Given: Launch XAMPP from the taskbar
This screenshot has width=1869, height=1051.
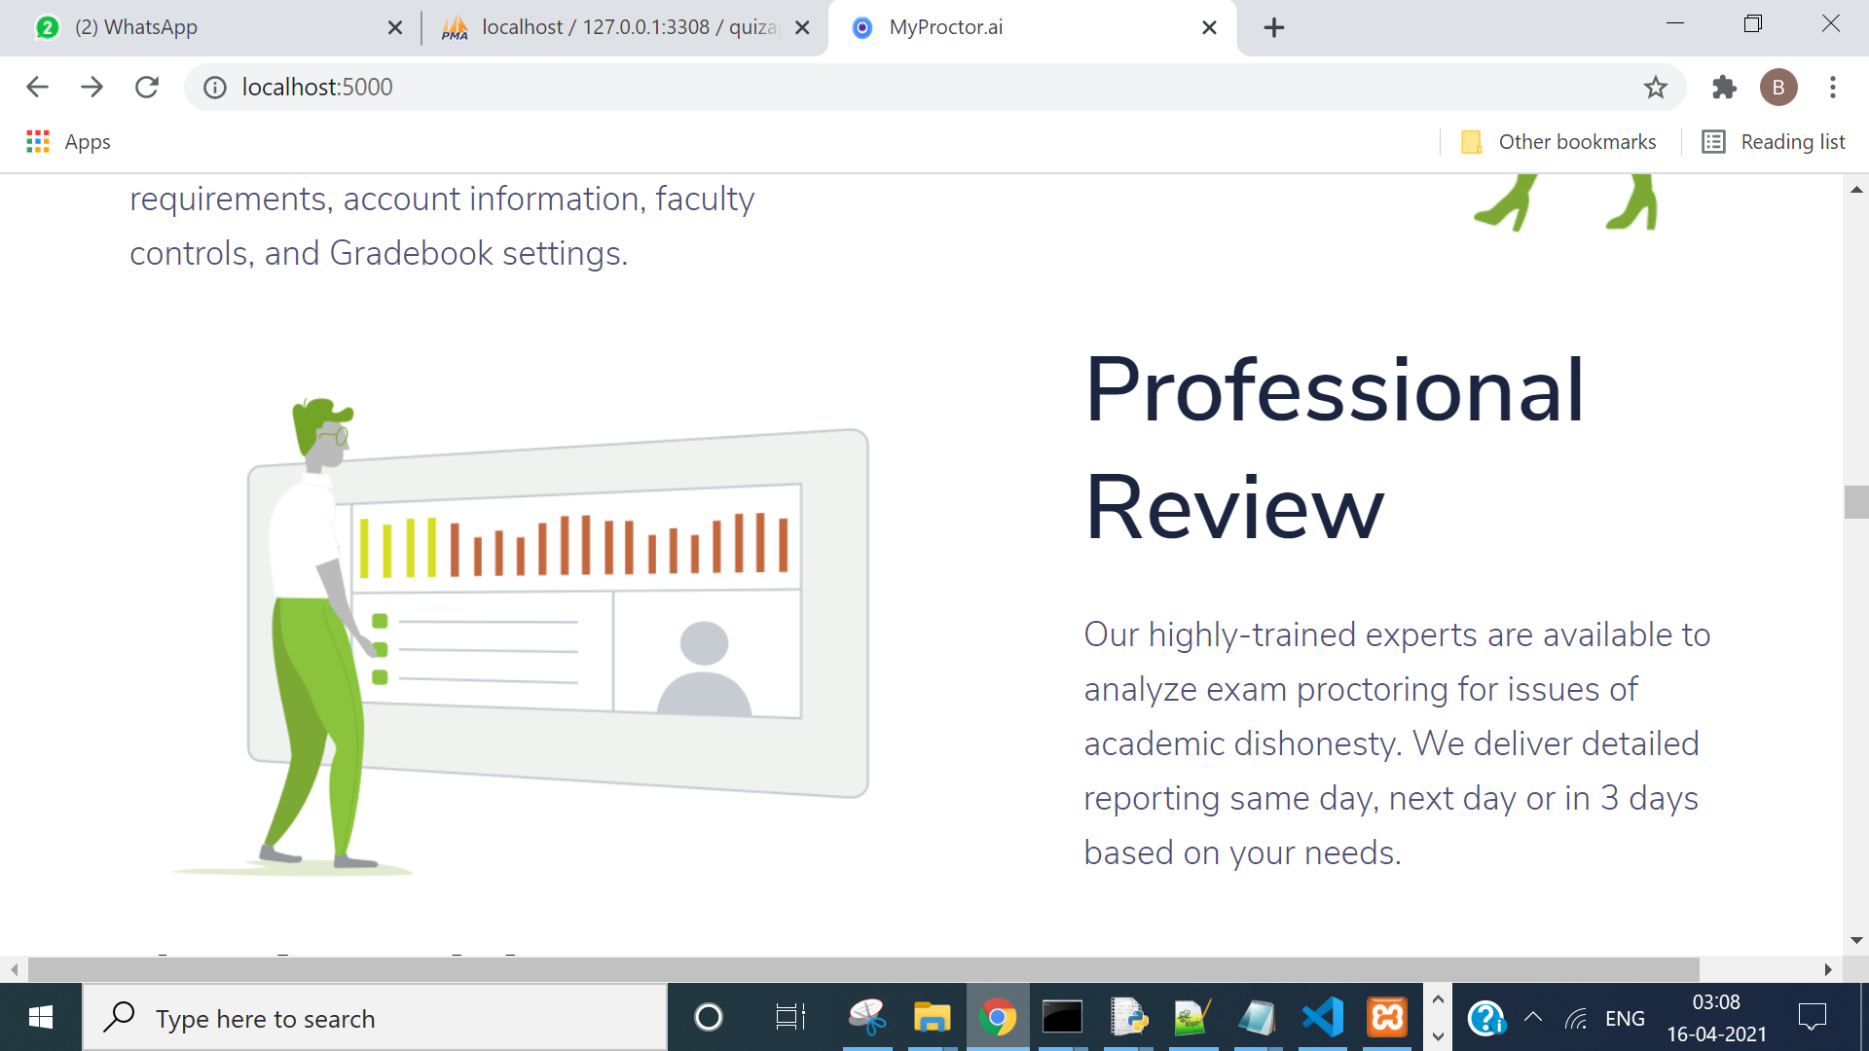Looking at the screenshot, I should (1387, 1018).
